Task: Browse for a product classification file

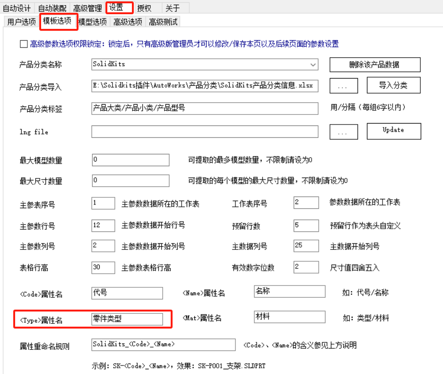Action: coord(344,85)
